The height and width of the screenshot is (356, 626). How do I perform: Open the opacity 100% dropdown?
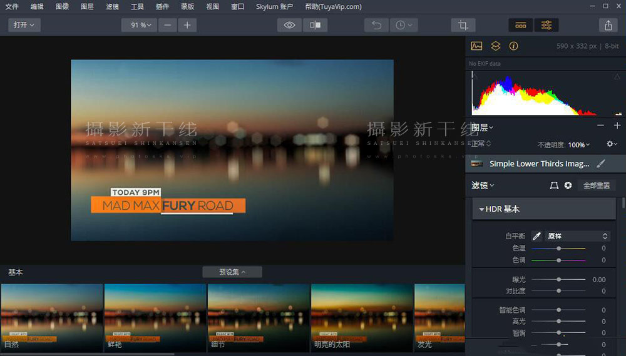(x=579, y=144)
